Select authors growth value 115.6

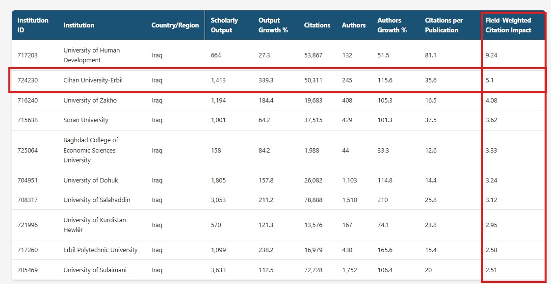pos(385,80)
